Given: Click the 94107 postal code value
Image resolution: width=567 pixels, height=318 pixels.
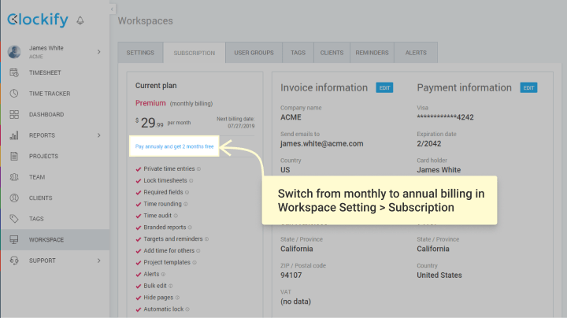Looking at the screenshot, I should 291,275.
